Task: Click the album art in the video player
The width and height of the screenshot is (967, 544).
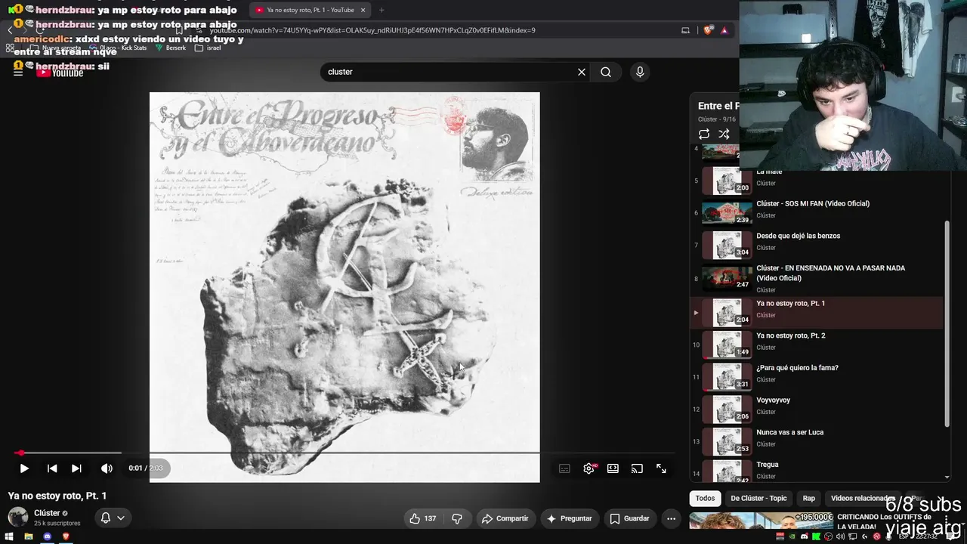Action: point(344,287)
